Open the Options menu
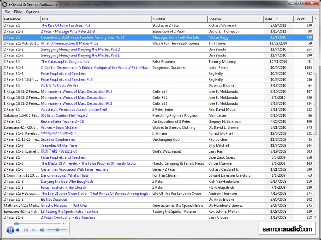 [x=33, y=12]
